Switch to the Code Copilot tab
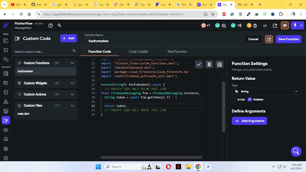The image size is (306, 172). (138, 51)
